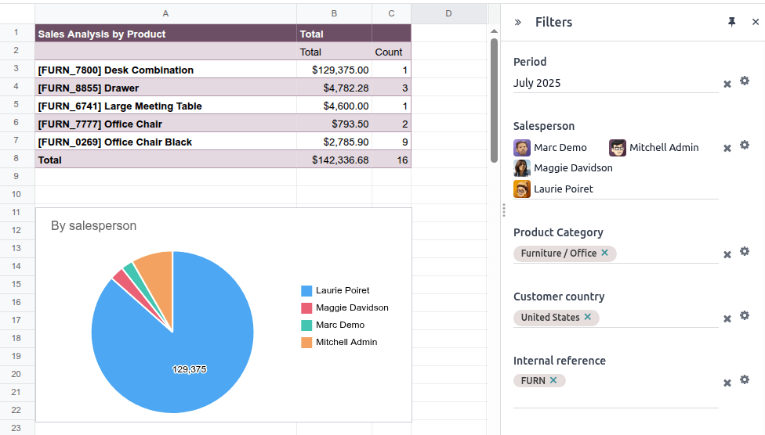This screenshot has height=435, width=765.
Task: Open the Period July 2025 selector
Action: click(615, 84)
